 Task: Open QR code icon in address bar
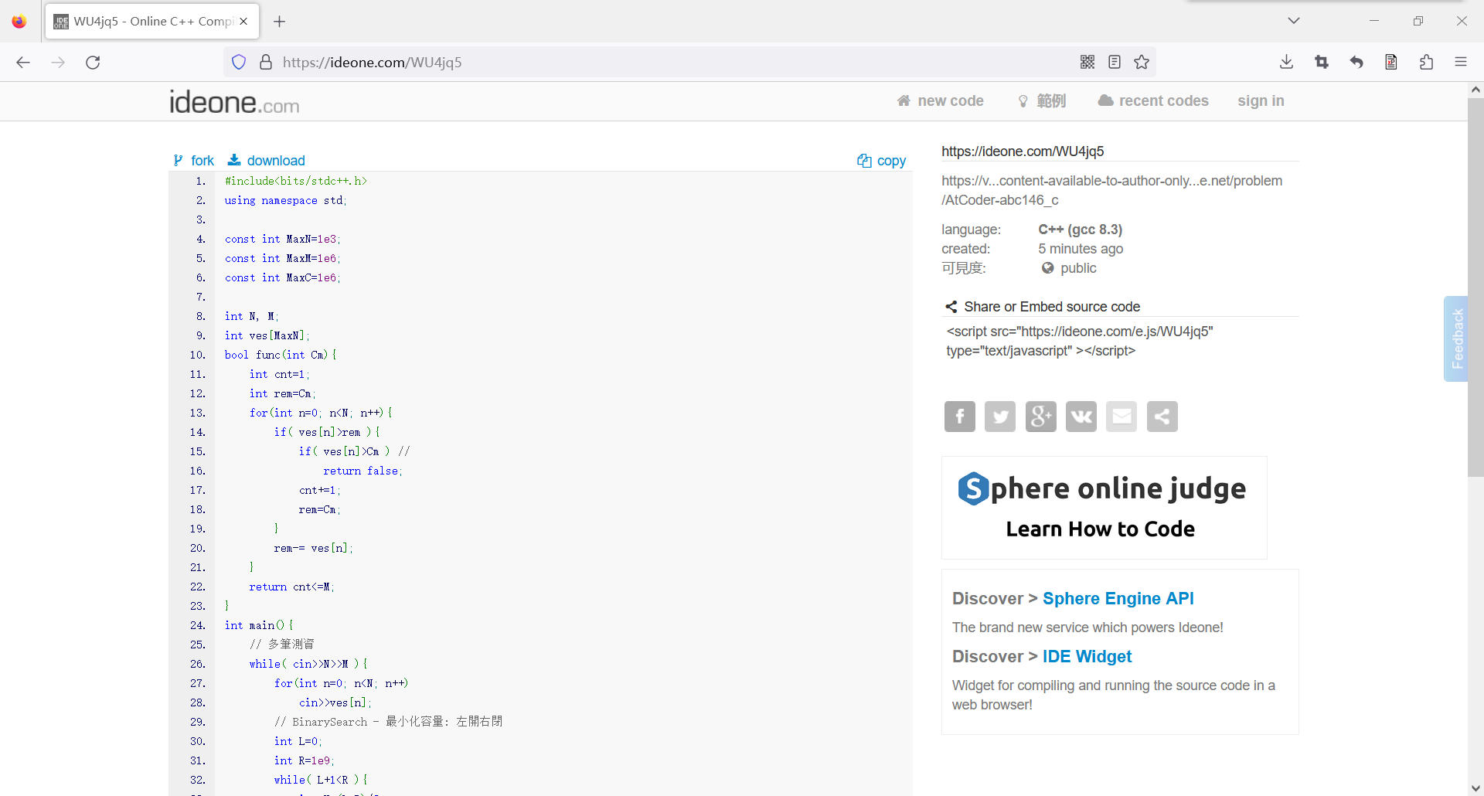(x=1087, y=63)
